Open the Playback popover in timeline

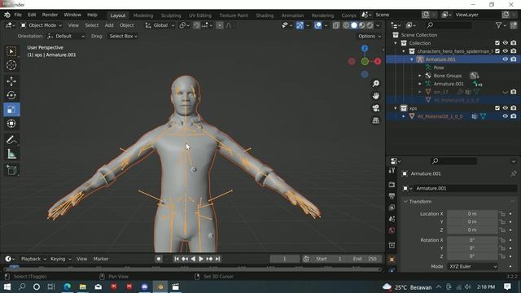click(x=33, y=259)
